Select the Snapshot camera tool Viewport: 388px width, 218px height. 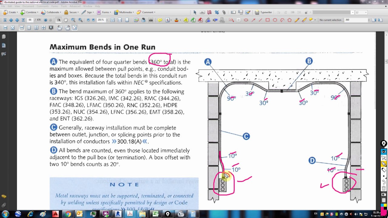[x=151, y=20]
